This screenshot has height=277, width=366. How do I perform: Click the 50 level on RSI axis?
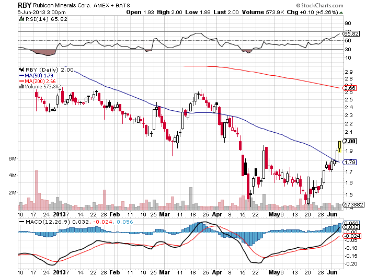348,40
